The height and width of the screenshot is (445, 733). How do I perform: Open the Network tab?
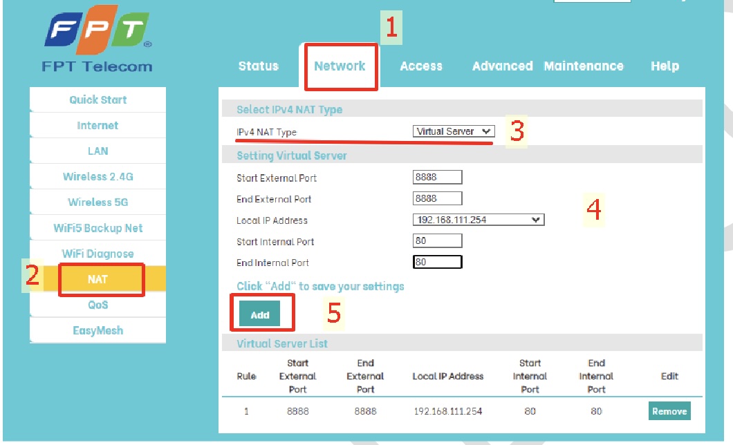pyautogui.click(x=340, y=66)
